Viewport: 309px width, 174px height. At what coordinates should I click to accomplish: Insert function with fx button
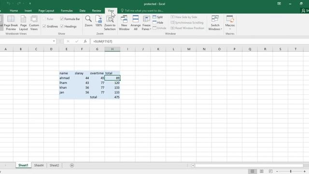tap(85, 41)
